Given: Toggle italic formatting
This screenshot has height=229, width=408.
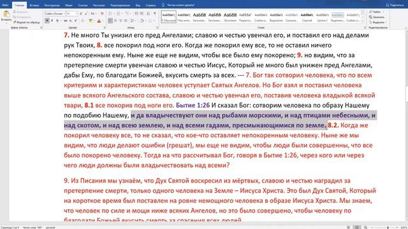Looking at the screenshot, I should tap(52, 20).
